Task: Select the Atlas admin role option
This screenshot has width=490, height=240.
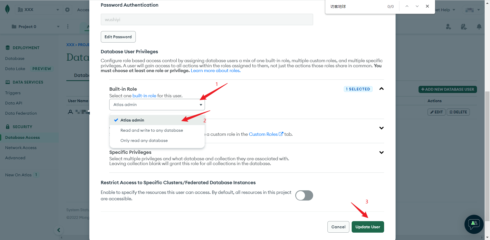Action: tap(132, 120)
